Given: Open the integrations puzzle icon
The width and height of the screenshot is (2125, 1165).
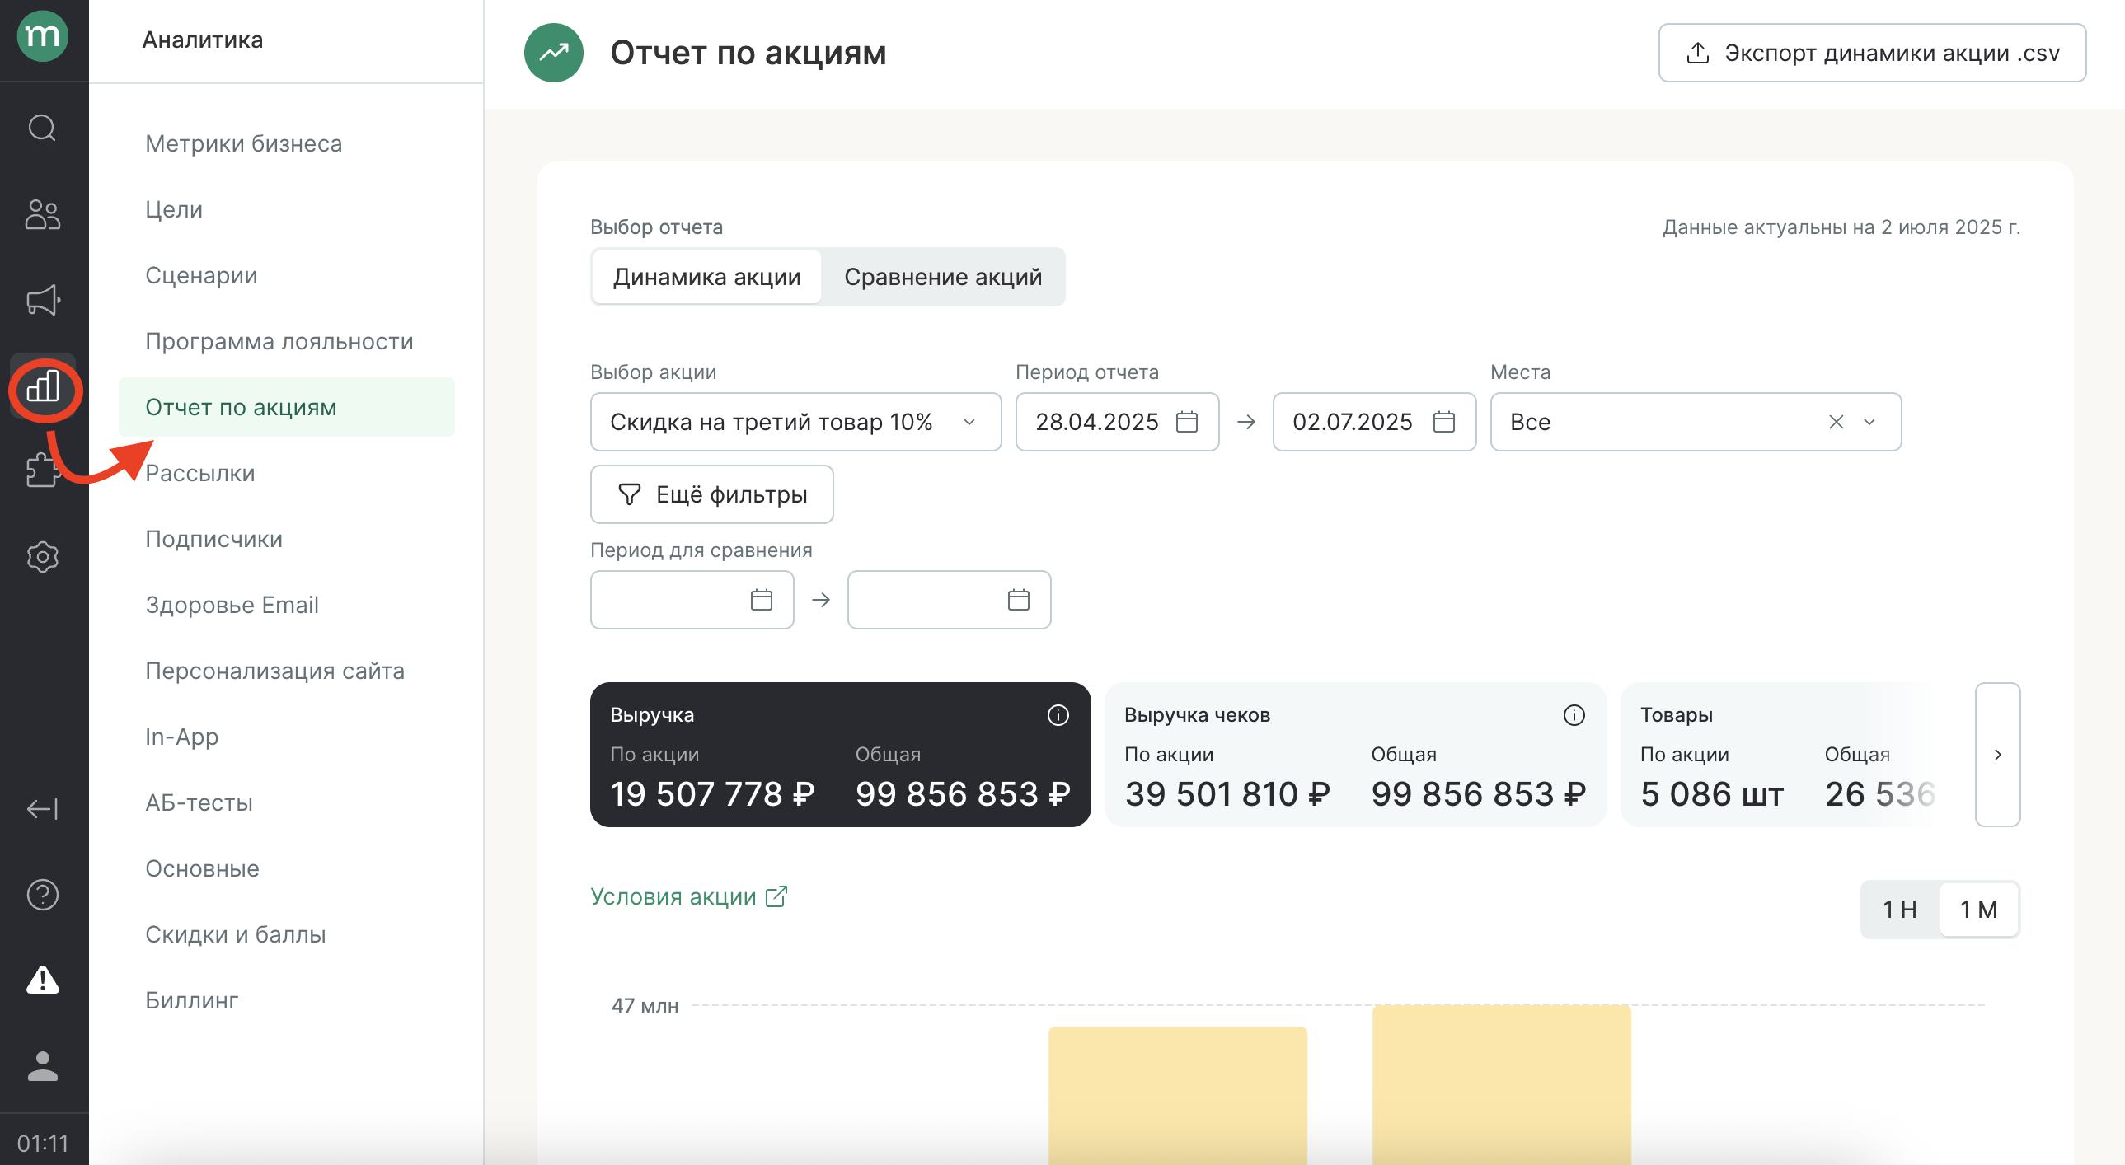Looking at the screenshot, I should [43, 471].
